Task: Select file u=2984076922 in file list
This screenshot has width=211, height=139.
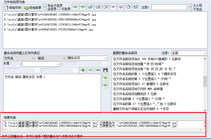Action: click(49, 29)
